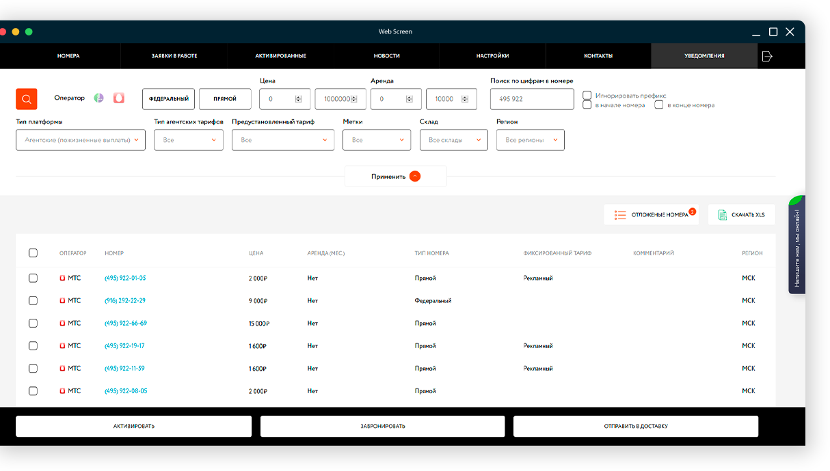
Task: Focus the Аренда maximum input showing 10000
Action: 451,99
